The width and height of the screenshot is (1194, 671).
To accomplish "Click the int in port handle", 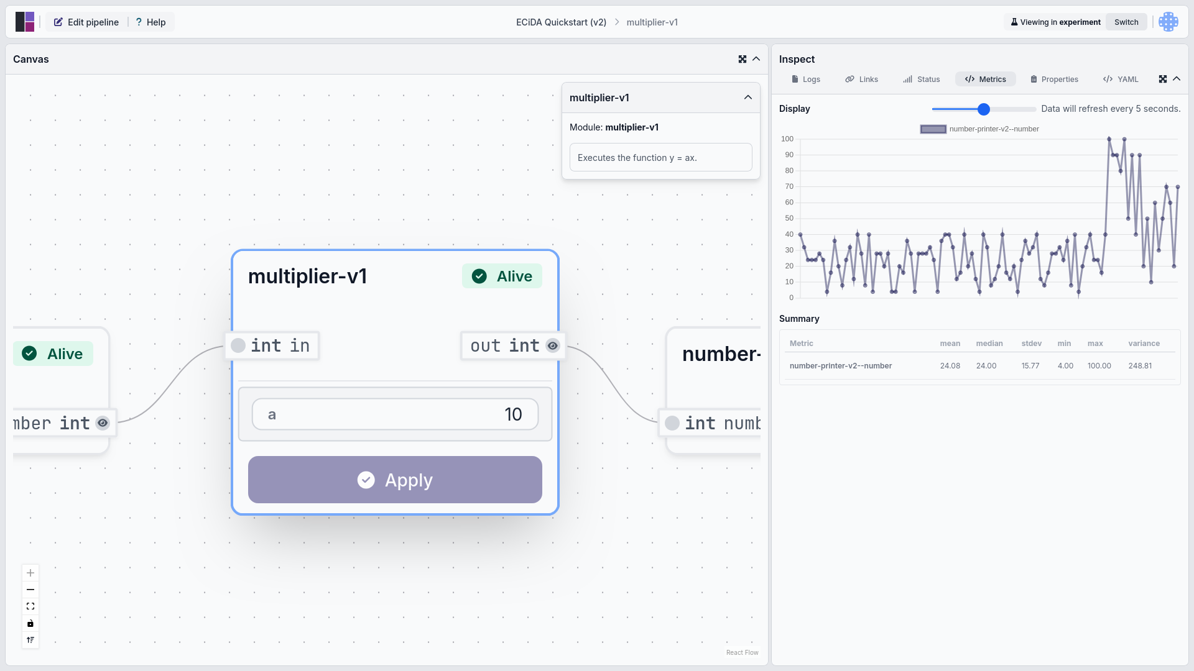I will pyautogui.click(x=238, y=345).
